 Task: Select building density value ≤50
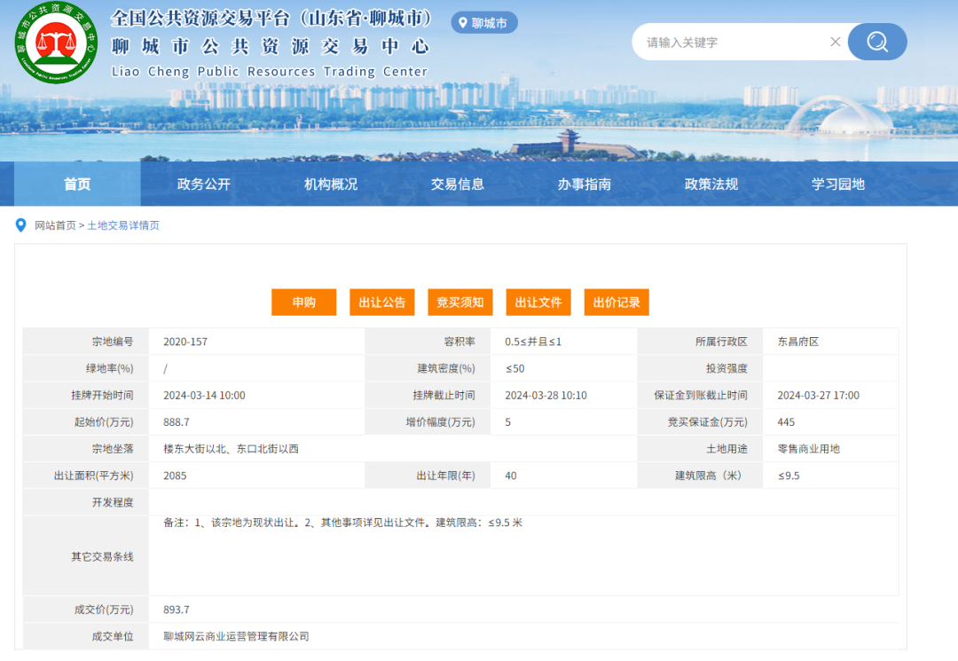pos(515,368)
